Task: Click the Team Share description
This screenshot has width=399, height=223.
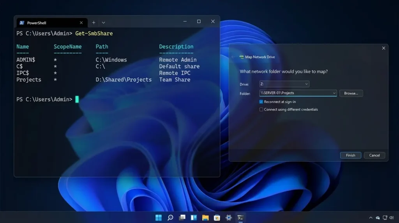Action: (x=175, y=80)
